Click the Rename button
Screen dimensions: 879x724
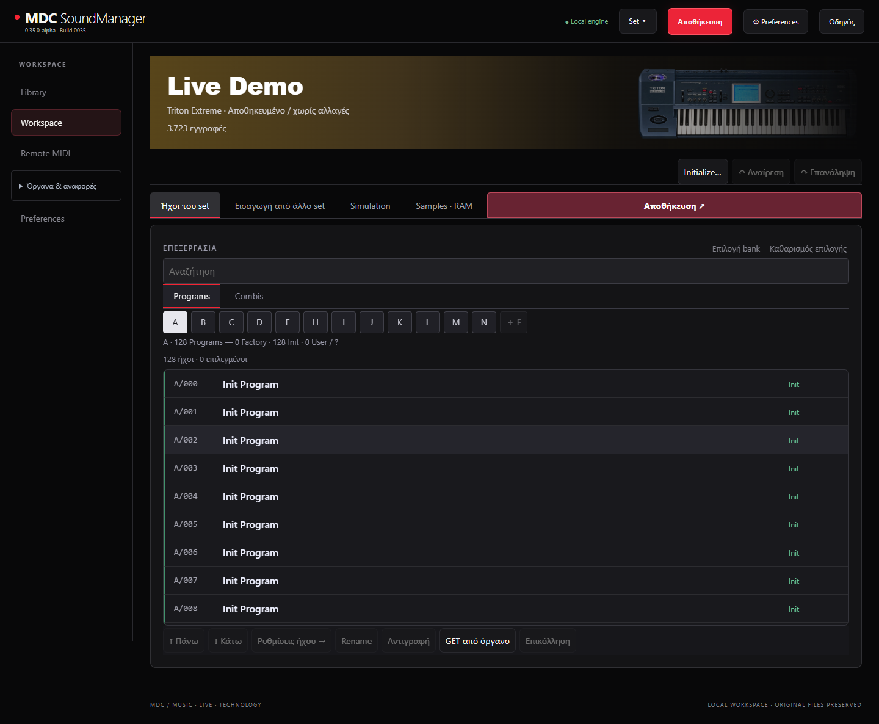(x=356, y=641)
